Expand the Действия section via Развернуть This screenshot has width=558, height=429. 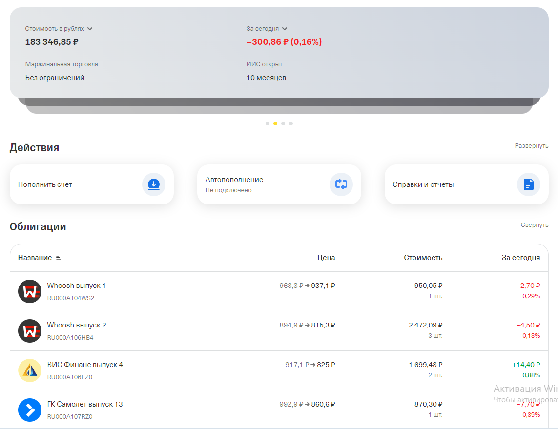[531, 146]
